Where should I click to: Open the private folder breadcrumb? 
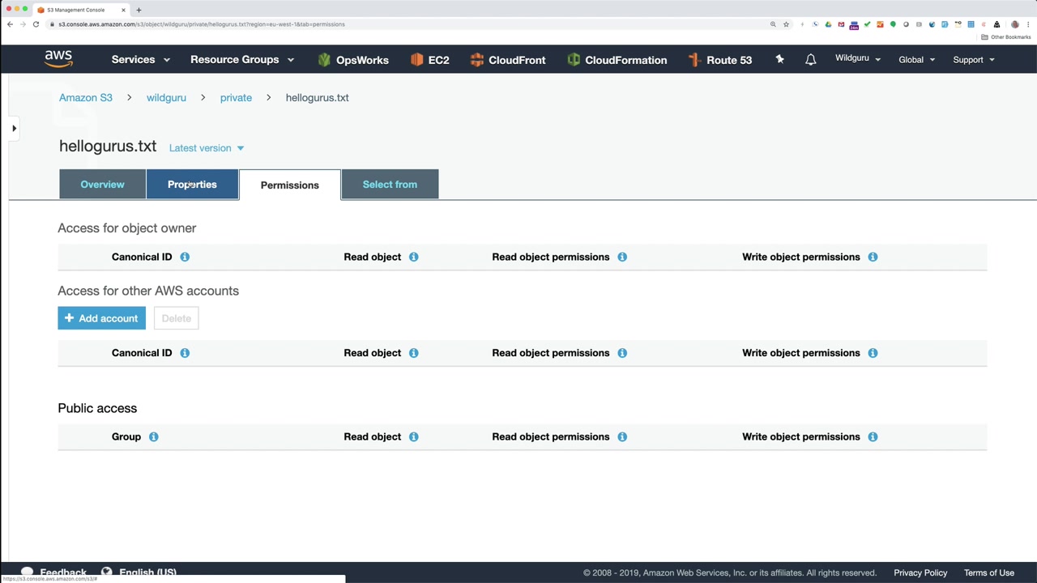coord(236,98)
